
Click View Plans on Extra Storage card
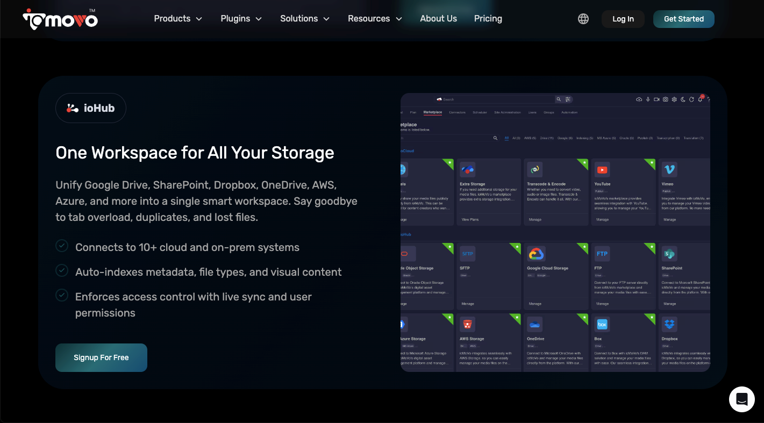point(470,219)
